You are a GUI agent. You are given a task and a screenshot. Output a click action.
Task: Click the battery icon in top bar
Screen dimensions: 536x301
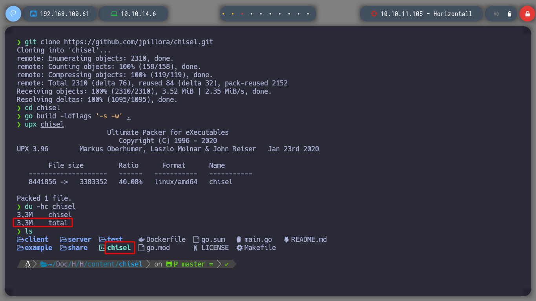(x=510, y=14)
